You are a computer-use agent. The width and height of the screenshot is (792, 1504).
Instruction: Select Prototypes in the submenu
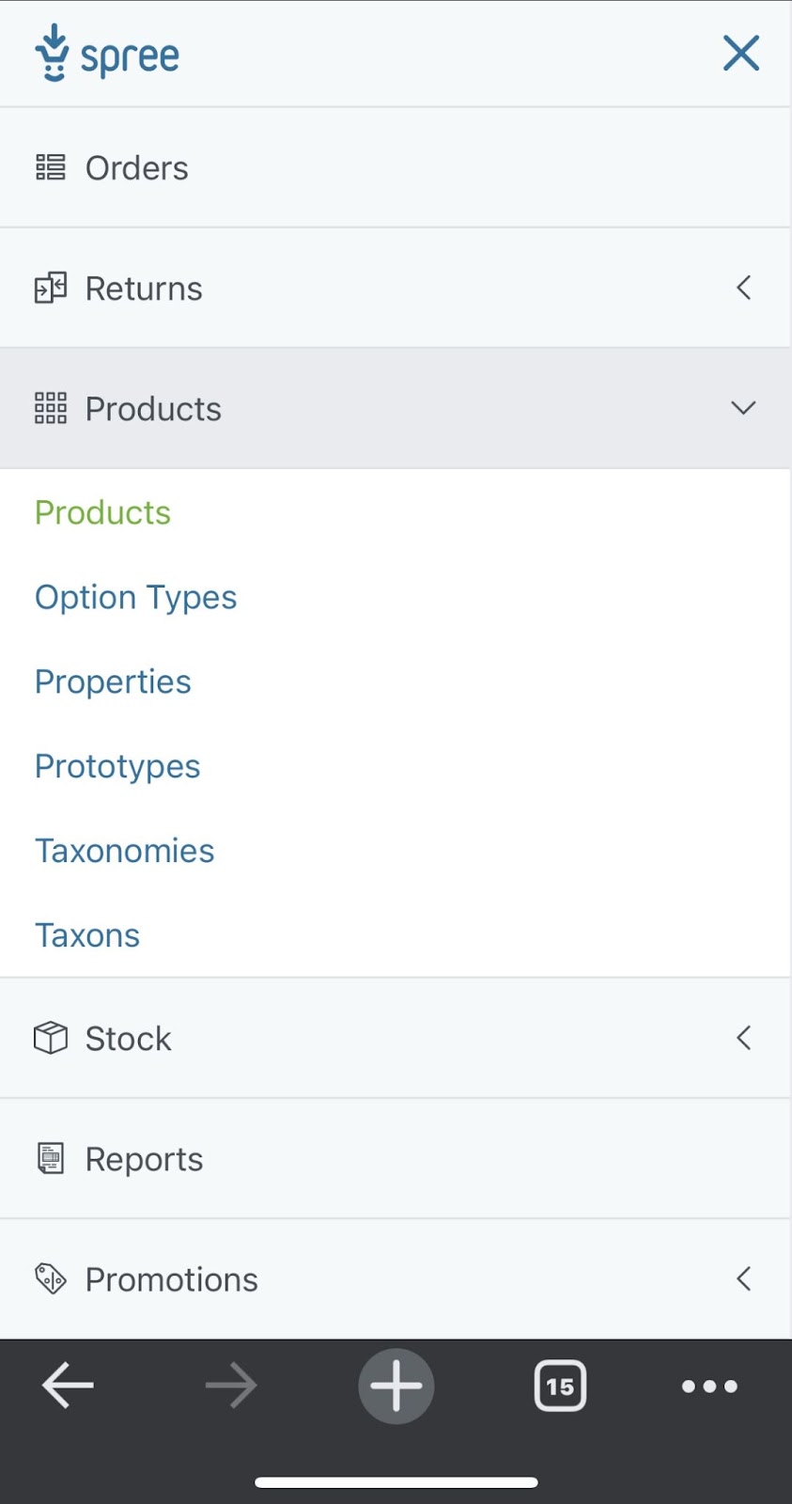[117, 766]
